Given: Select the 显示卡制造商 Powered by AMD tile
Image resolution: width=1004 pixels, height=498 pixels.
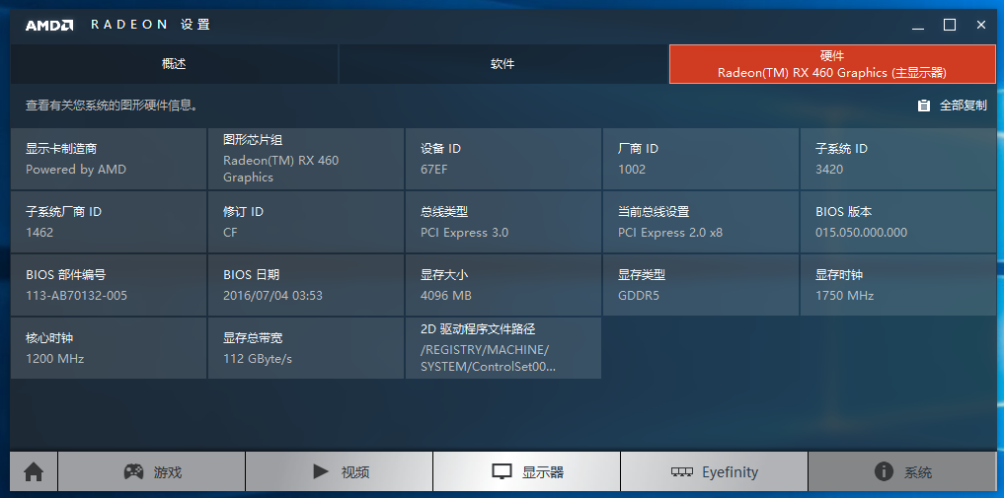Looking at the screenshot, I should click(x=109, y=159).
